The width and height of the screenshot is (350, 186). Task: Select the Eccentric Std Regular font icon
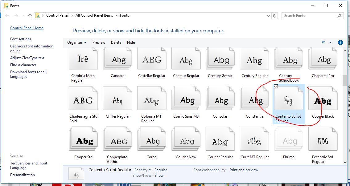coord(323,139)
